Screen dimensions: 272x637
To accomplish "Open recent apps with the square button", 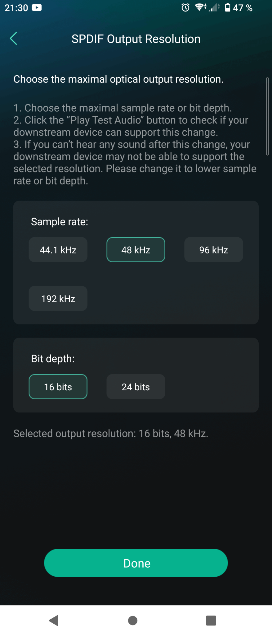I will [x=211, y=620].
